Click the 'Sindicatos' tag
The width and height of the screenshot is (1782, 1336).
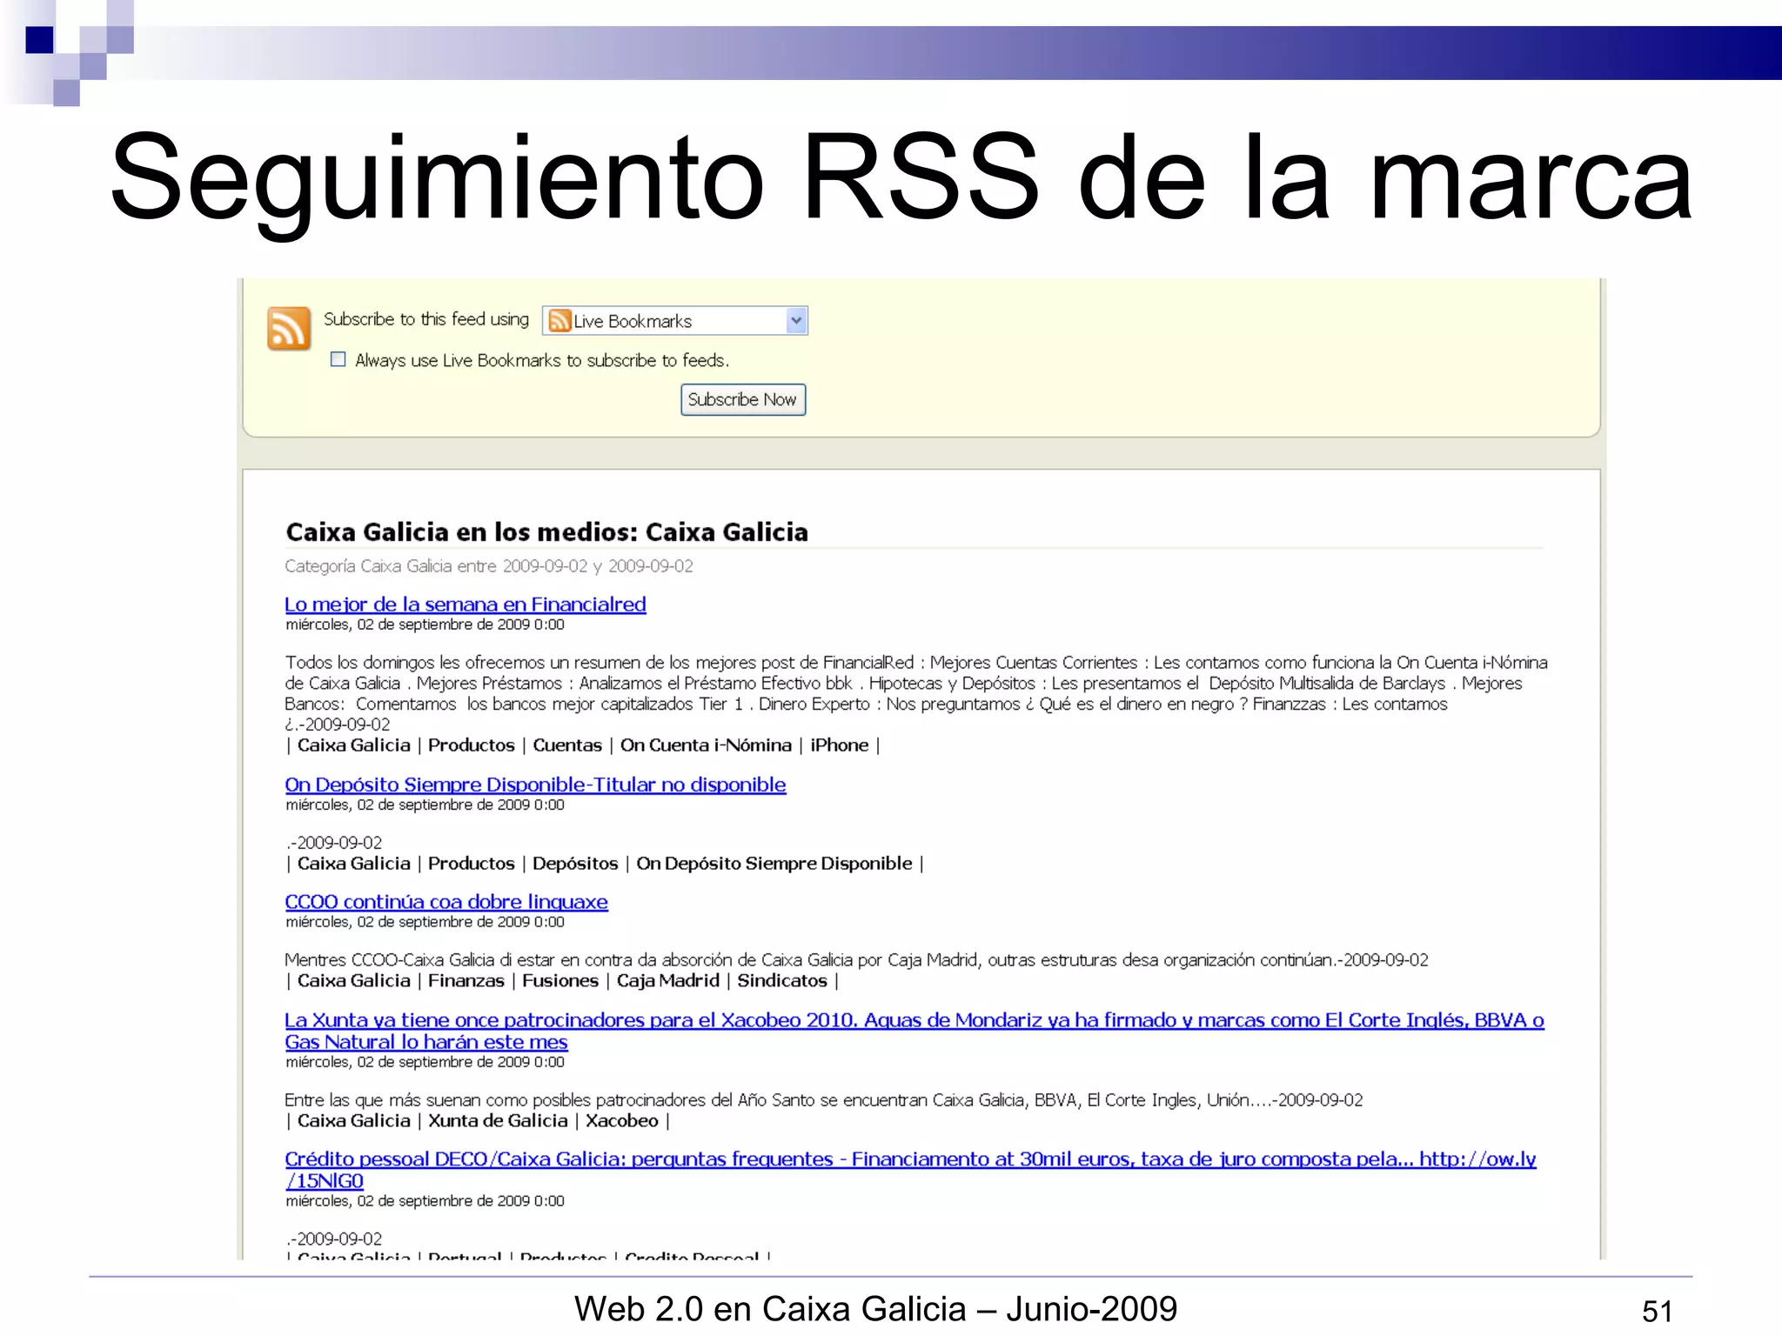coord(782,981)
